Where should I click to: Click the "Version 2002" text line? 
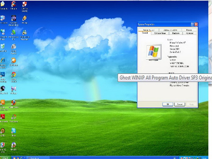175,49
